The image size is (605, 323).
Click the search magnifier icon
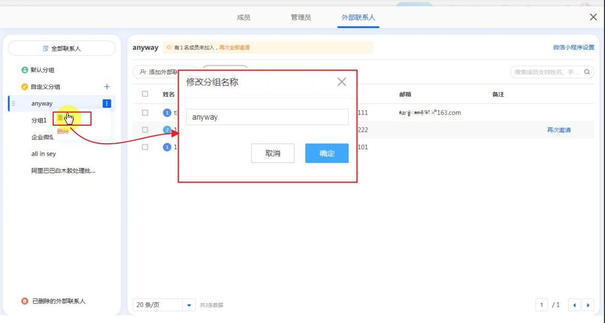(x=587, y=72)
